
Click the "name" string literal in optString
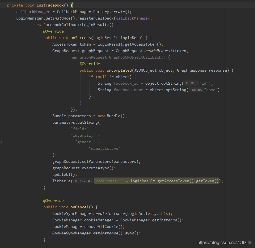(211, 90)
